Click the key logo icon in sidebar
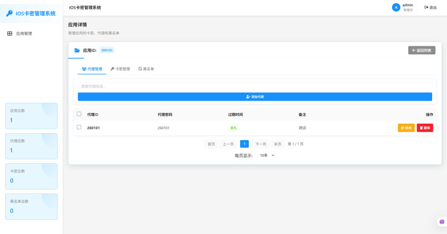Screen dimensions: 447x234 9,14
